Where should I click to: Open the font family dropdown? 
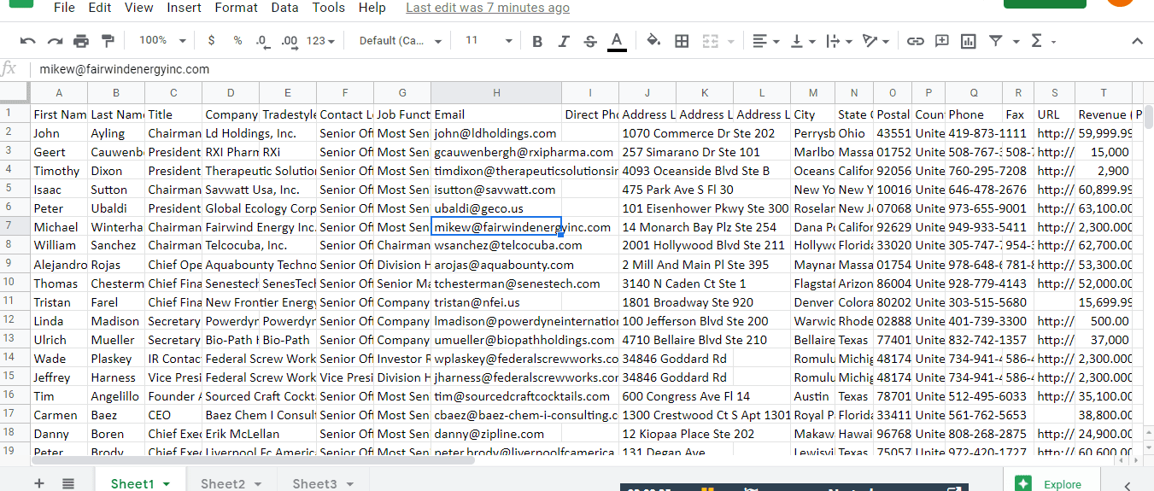tap(401, 41)
